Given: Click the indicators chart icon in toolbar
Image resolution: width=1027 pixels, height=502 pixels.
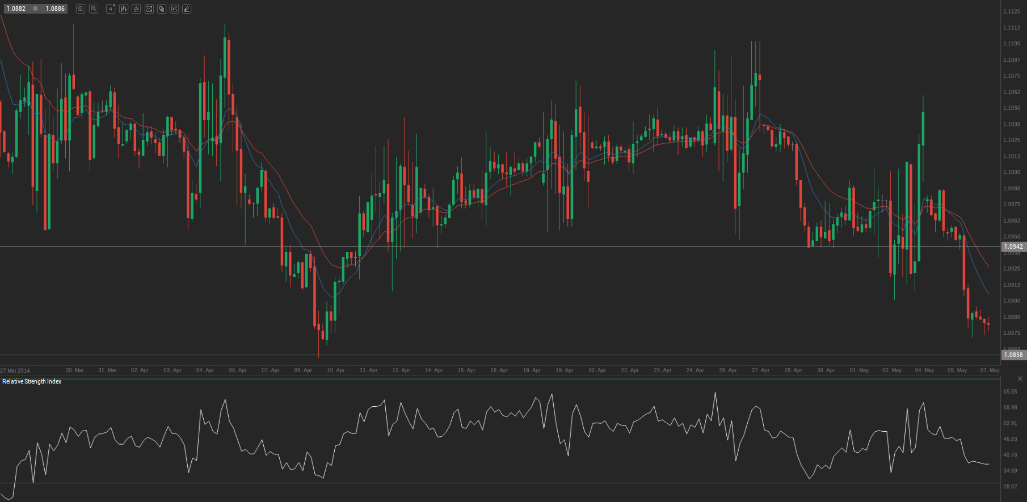Looking at the screenshot, I should pos(149,8).
